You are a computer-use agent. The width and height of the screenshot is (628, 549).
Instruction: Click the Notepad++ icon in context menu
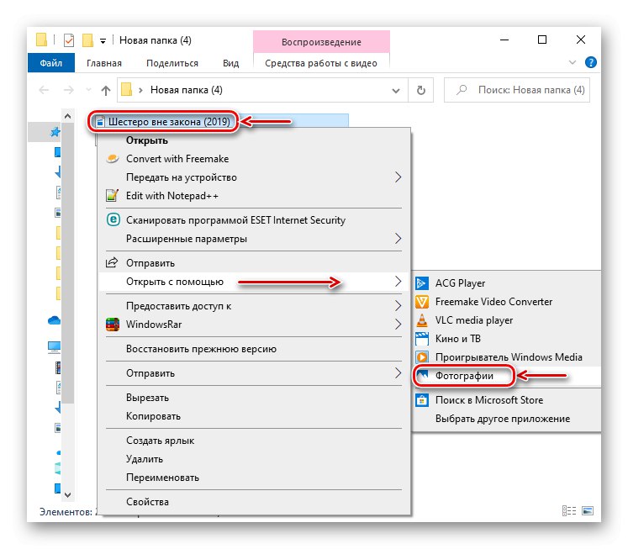coord(112,195)
